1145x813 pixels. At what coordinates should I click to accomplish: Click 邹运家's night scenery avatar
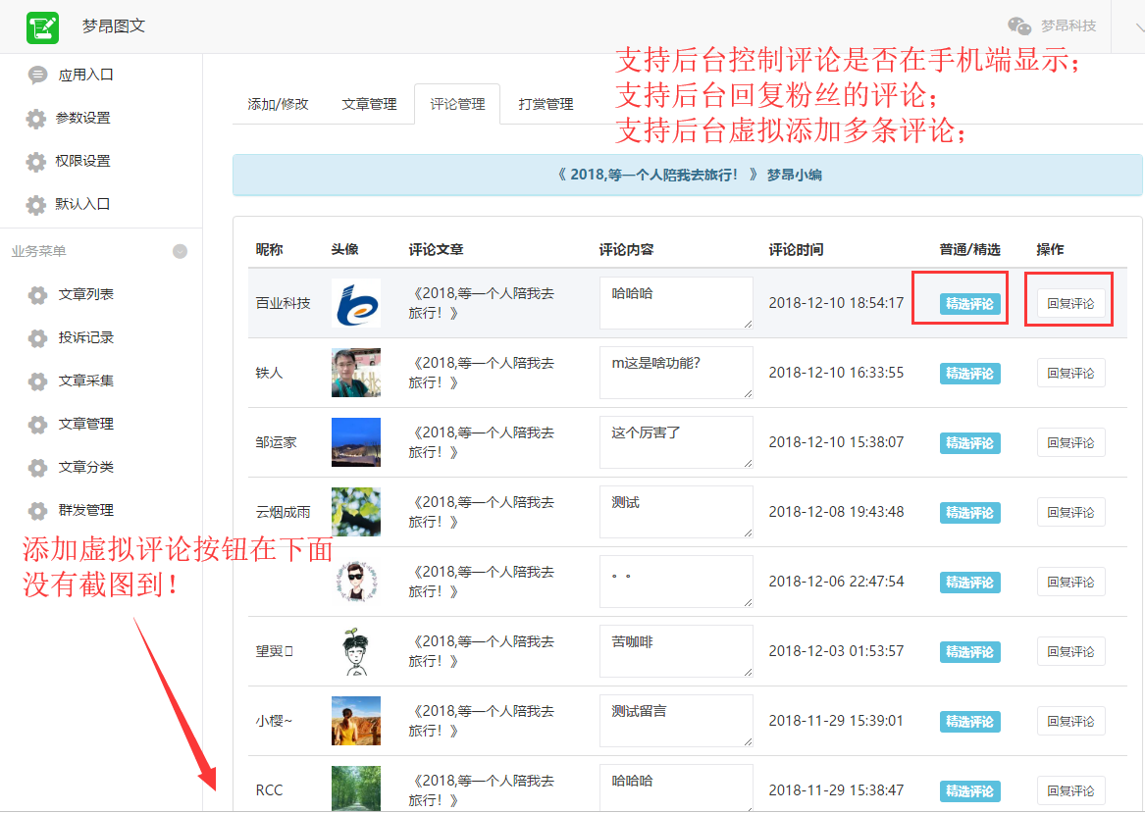pos(355,442)
